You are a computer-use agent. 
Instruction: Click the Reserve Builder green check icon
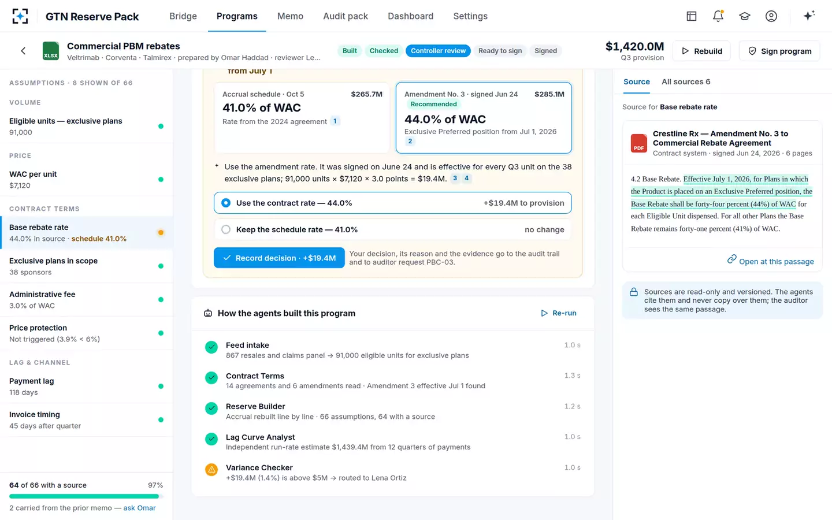211,408
